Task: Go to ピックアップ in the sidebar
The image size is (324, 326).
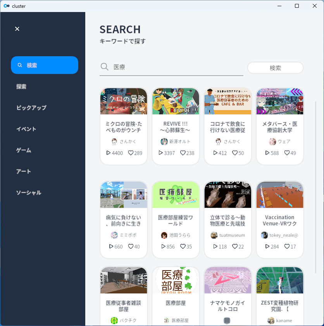Action: pyautogui.click(x=31, y=108)
